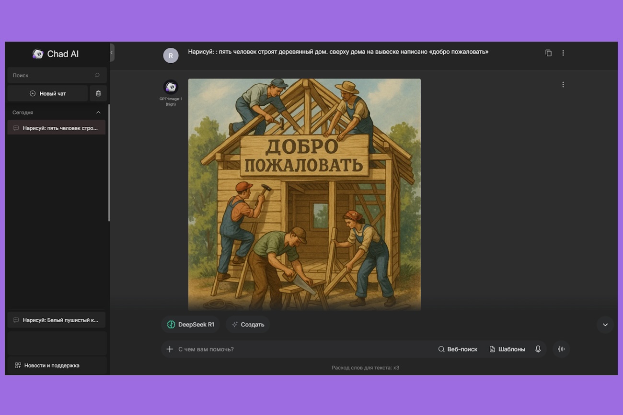Open Шаблоны templates
Image resolution: width=623 pixels, height=415 pixels.
click(x=507, y=349)
